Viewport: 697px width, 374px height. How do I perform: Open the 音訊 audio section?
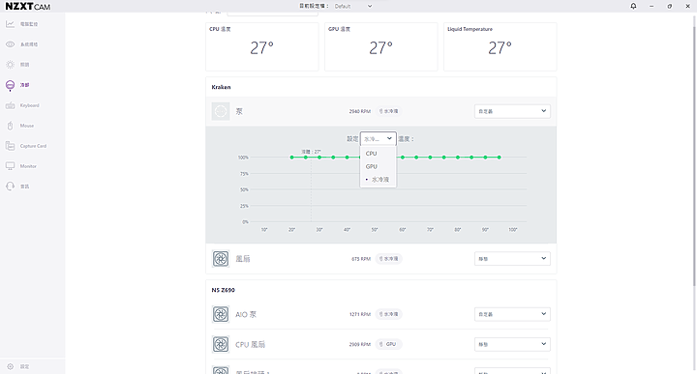(17, 187)
